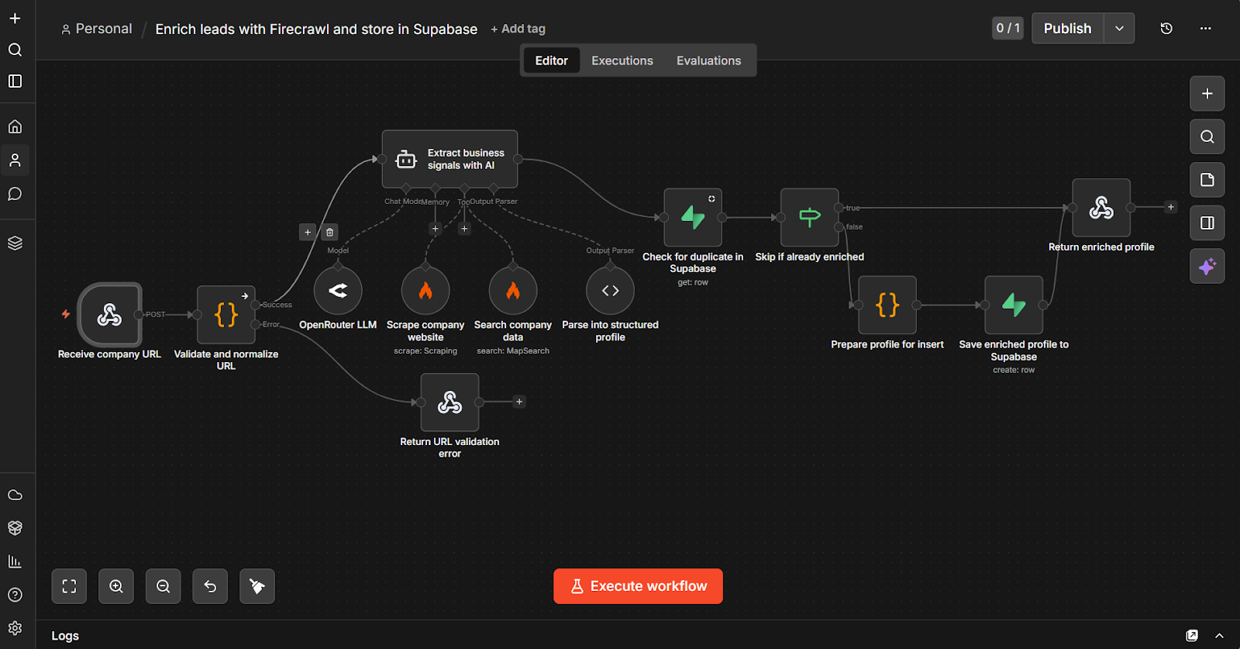Click the Publish button
This screenshot has width=1240, height=649.
[1067, 29]
